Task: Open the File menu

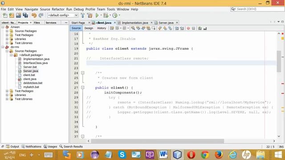Action: pyautogui.click(x=3, y=9)
